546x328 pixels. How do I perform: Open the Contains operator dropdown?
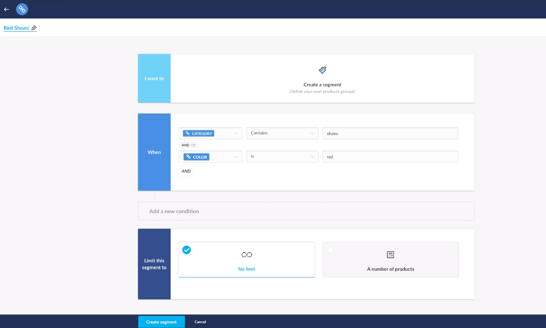(x=283, y=133)
